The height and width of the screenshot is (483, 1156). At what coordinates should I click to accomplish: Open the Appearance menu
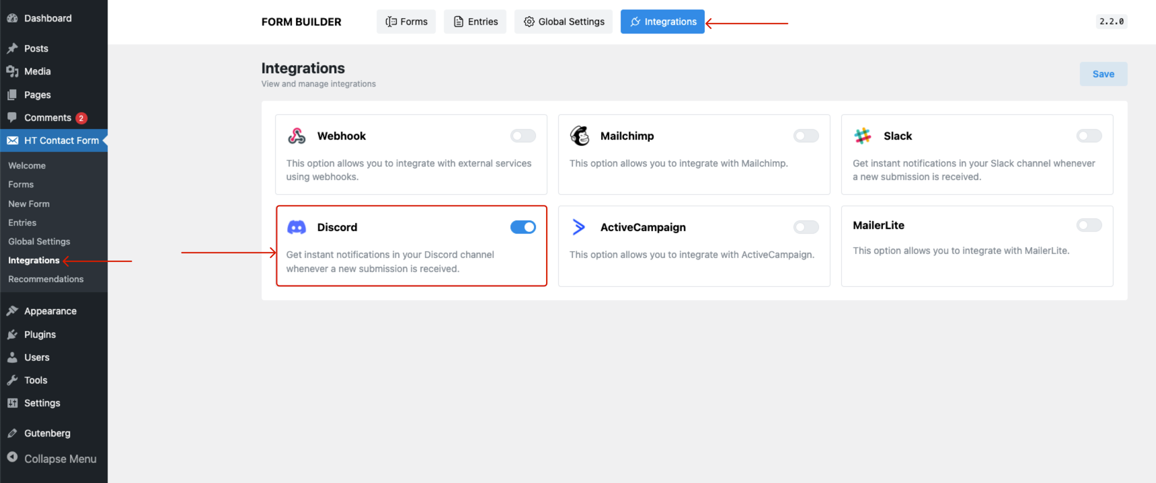coord(50,311)
